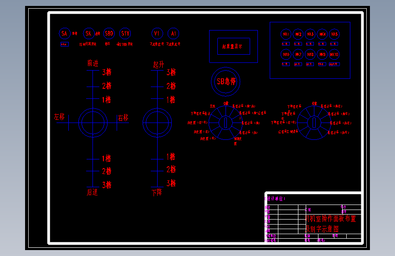Click the joystick circle on the 起升/下降 axis
395x256 pixels.
click(157, 123)
